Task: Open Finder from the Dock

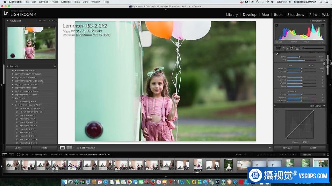Action: coord(65,182)
